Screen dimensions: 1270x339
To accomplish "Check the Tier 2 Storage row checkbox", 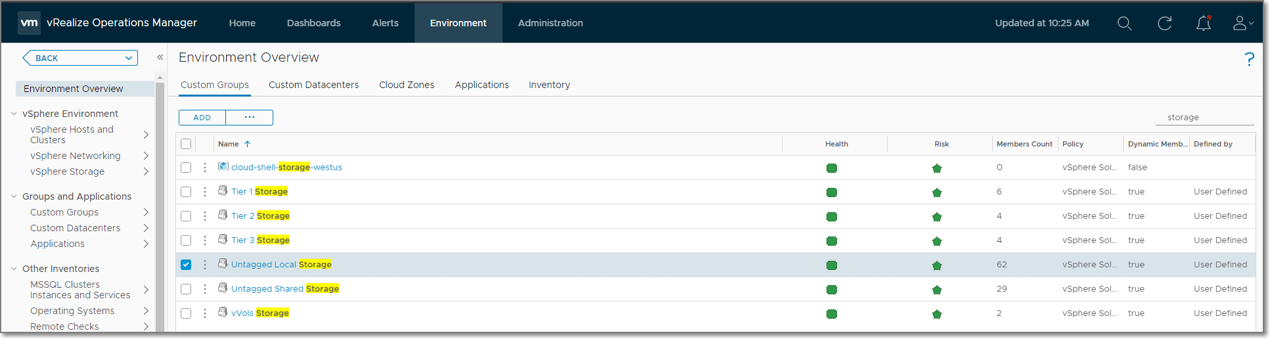I will 186,216.
